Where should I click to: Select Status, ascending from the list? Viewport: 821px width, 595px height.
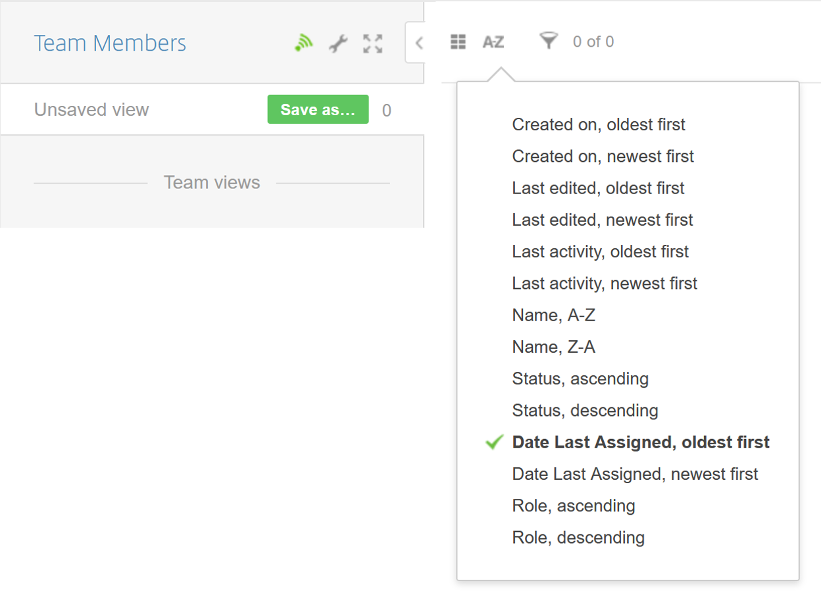coord(580,378)
